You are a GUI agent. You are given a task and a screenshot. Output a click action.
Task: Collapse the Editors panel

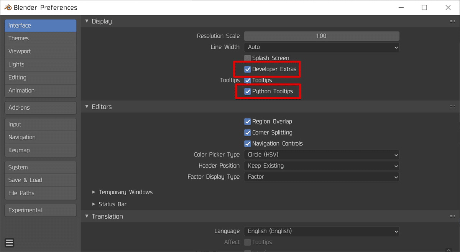[87, 107]
